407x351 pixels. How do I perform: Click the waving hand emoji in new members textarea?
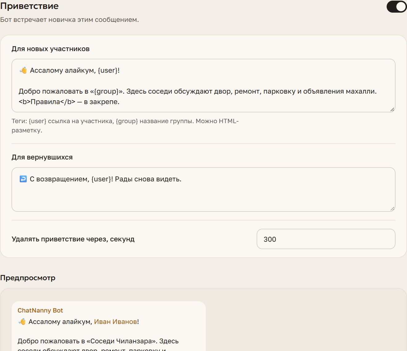(23, 71)
